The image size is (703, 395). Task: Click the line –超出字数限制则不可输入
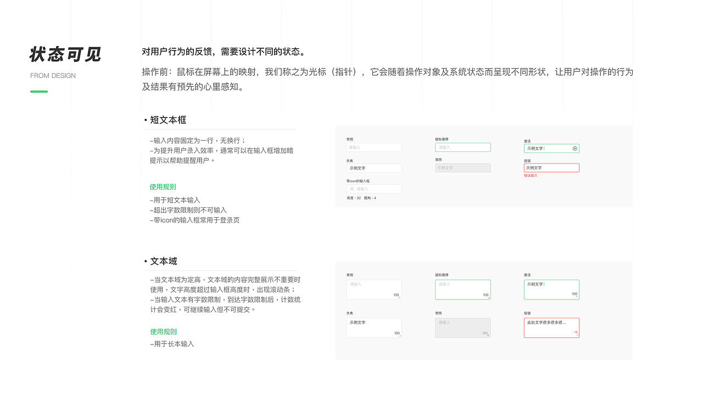tap(188, 210)
